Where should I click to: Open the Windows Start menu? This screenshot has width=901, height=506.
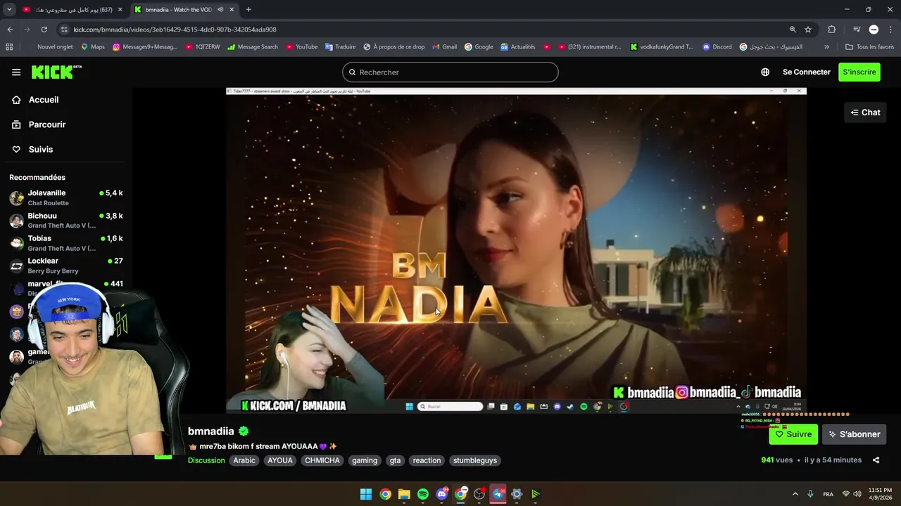click(x=366, y=494)
